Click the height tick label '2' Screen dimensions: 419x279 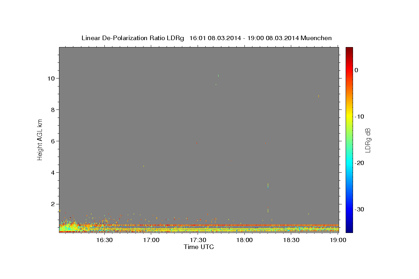53,204
